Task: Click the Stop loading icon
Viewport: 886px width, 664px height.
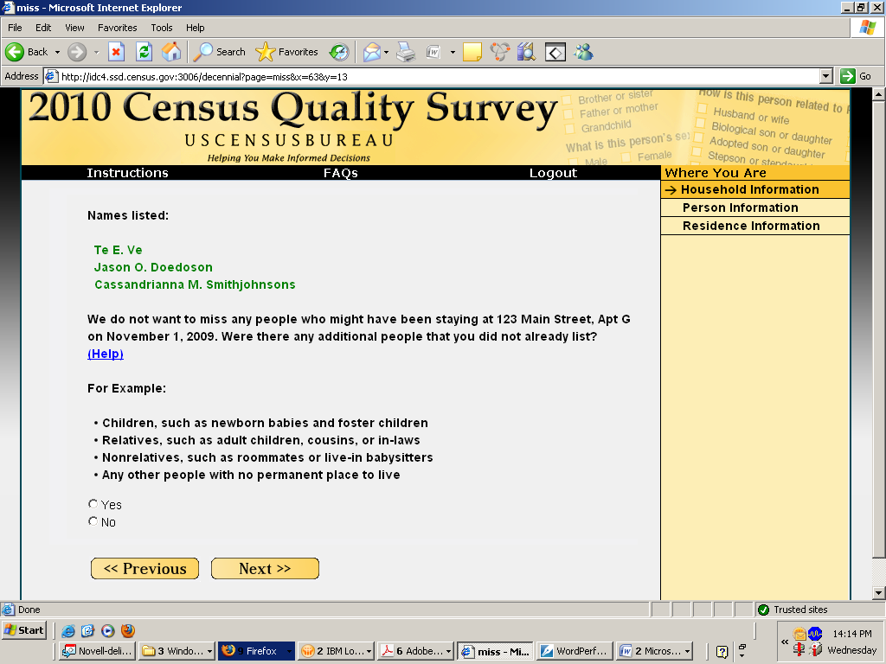Action: click(116, 52)
